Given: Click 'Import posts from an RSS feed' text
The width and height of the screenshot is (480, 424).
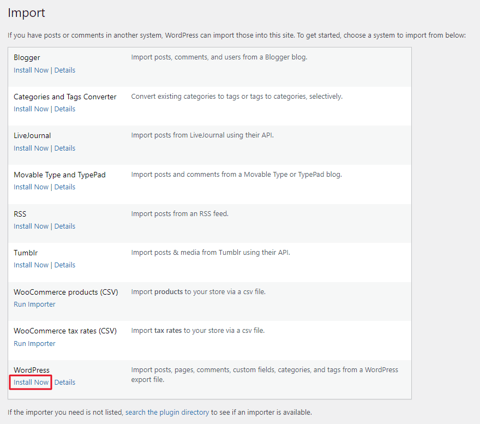Looking at the screenshot, I should click(x=180, y=214).
